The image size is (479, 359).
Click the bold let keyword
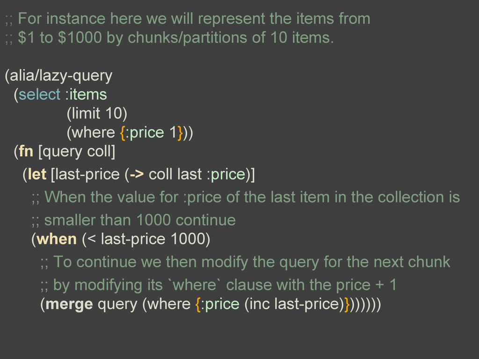(x=37, y=174)
